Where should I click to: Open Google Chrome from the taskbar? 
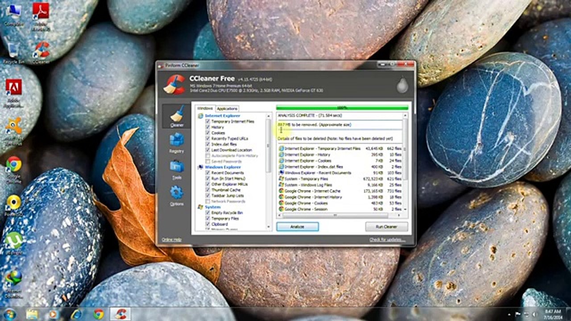99,314
